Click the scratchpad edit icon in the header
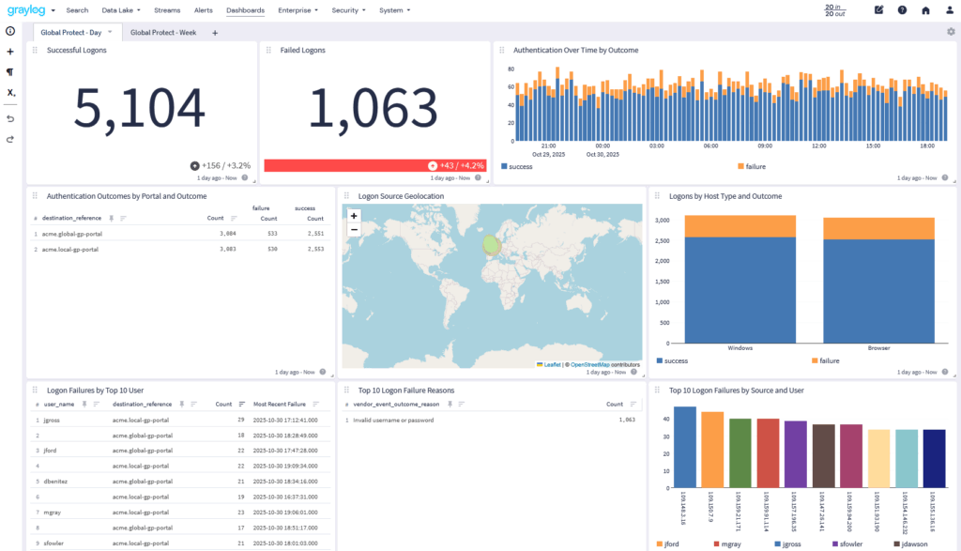 tap(878, 10)
